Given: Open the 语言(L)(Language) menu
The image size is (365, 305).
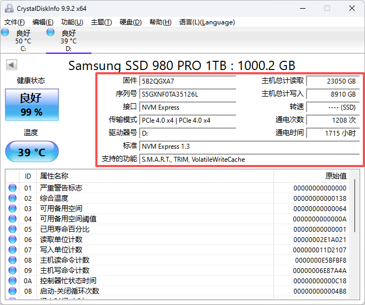Looking at the screenshot, I should (x=207, y=22).
